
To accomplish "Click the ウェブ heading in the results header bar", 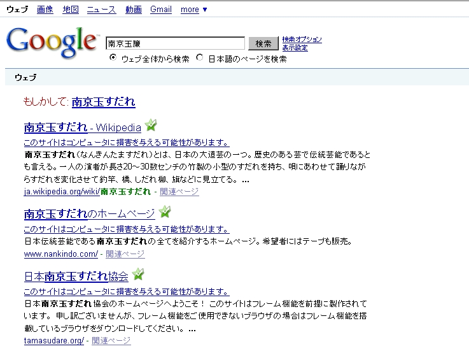I will [25, 78].
